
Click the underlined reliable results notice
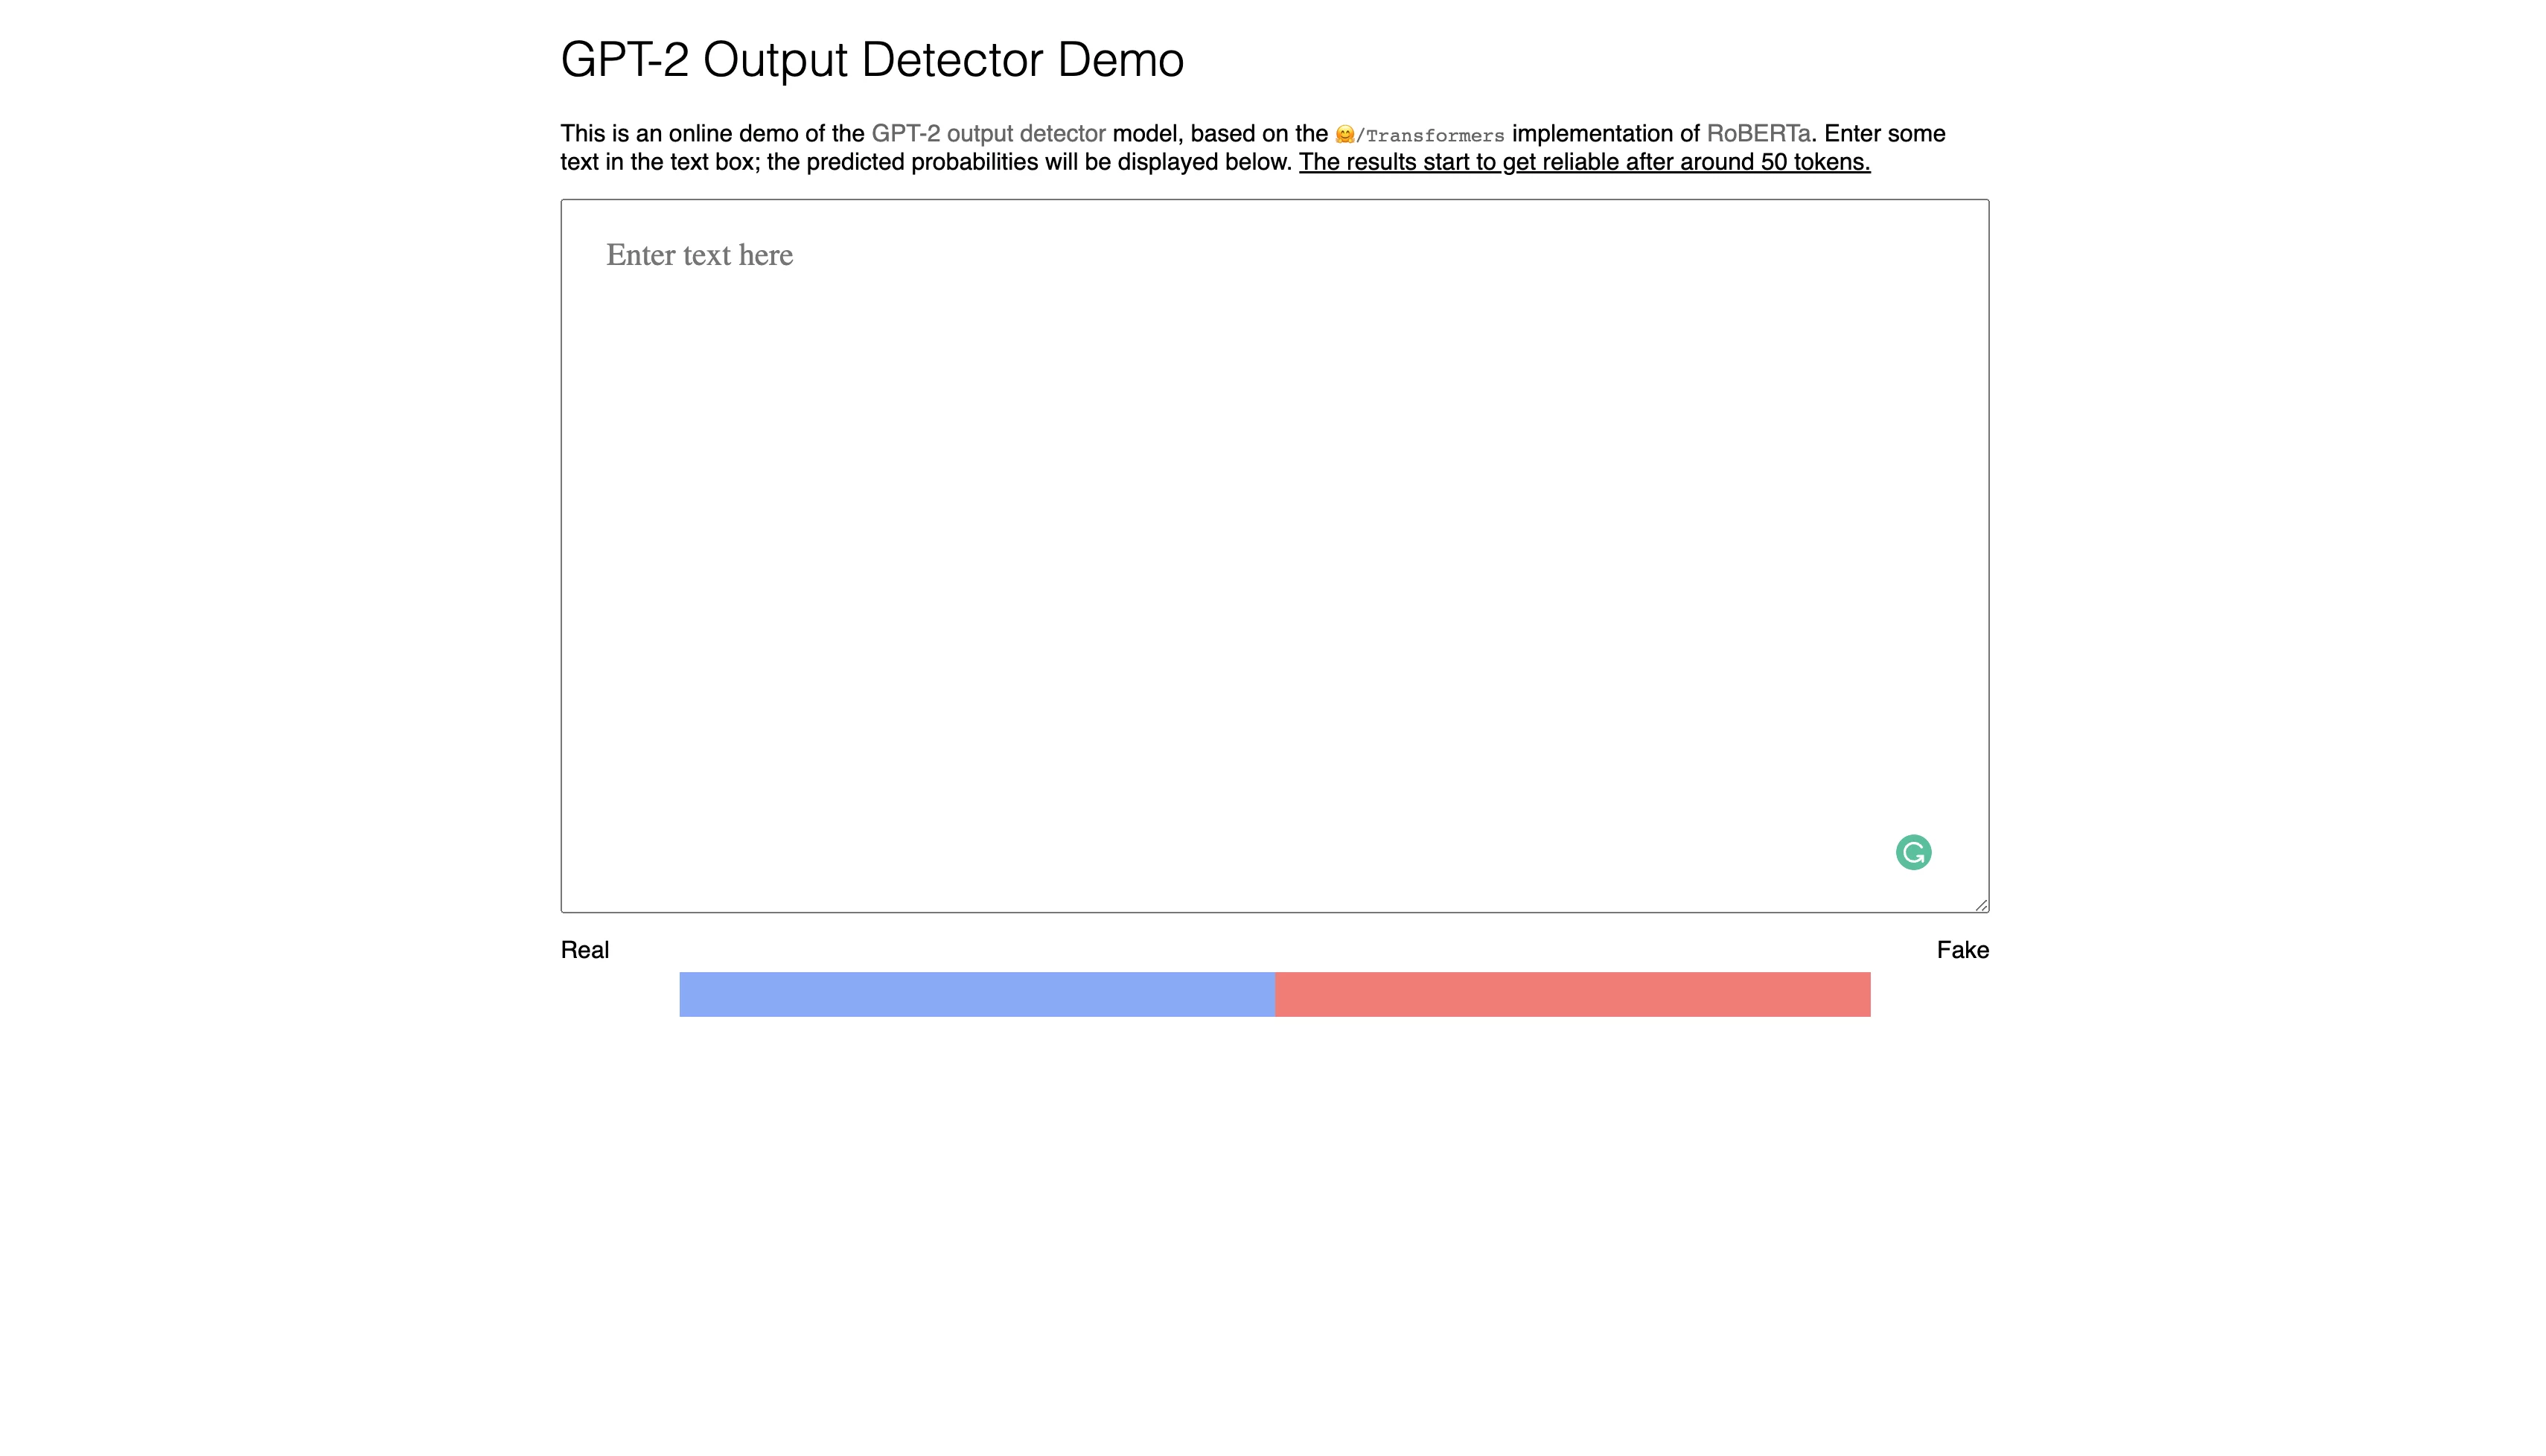[1583, 161]
